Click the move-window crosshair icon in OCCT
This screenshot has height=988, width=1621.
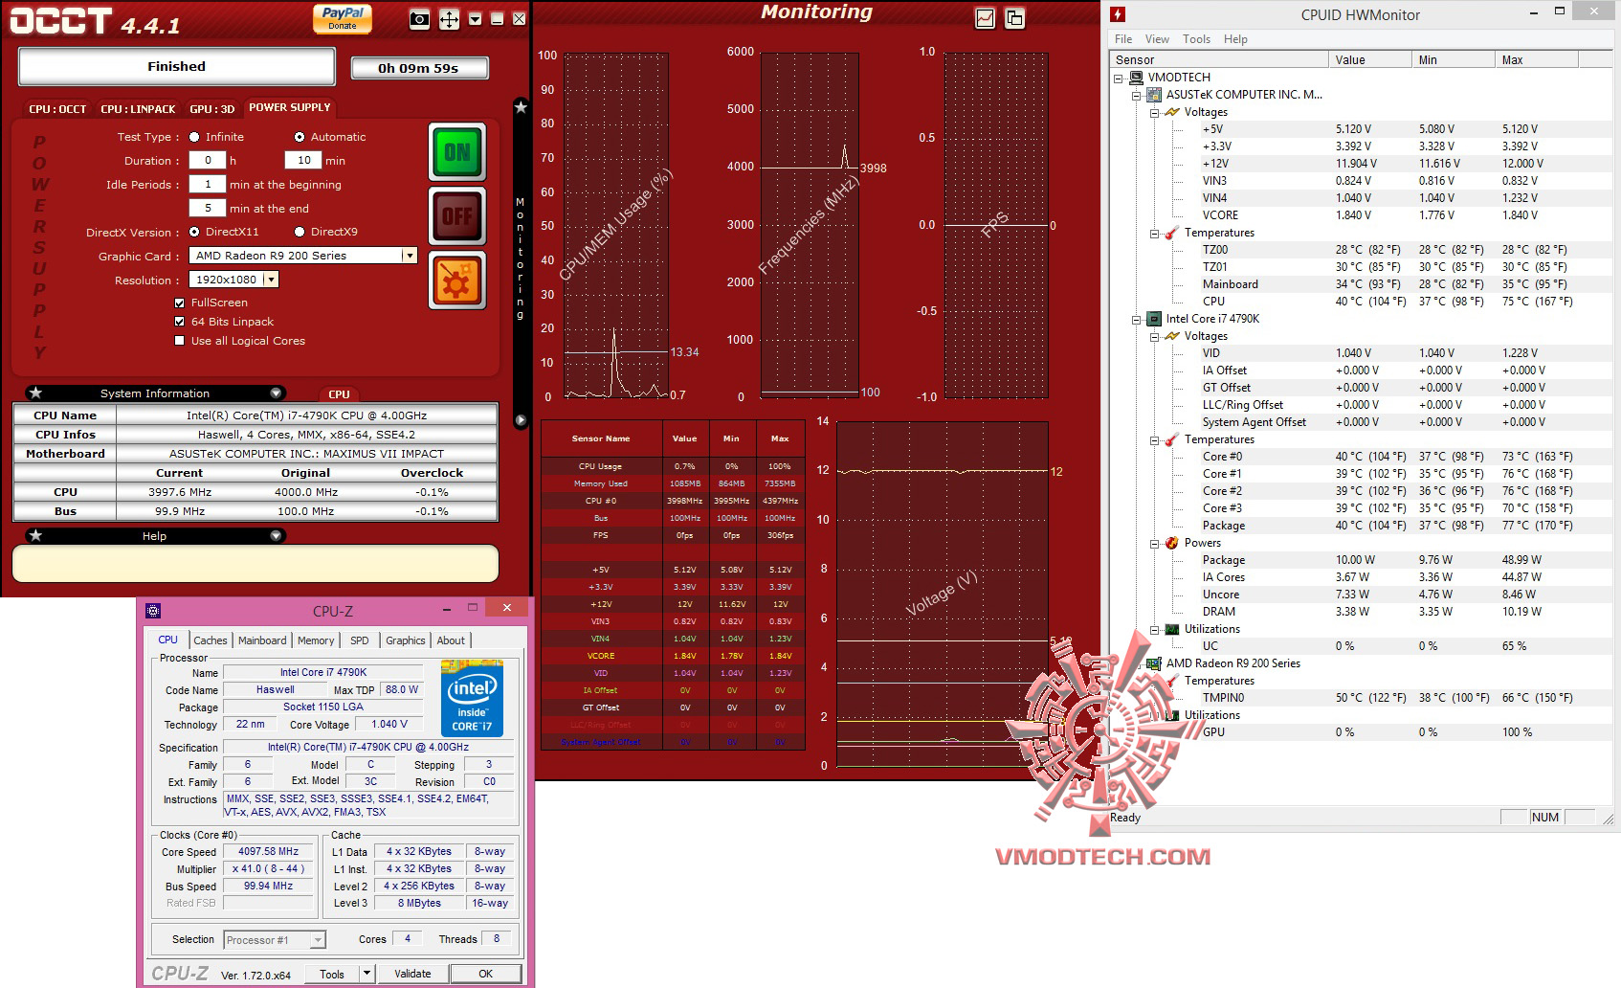(449, 19)
